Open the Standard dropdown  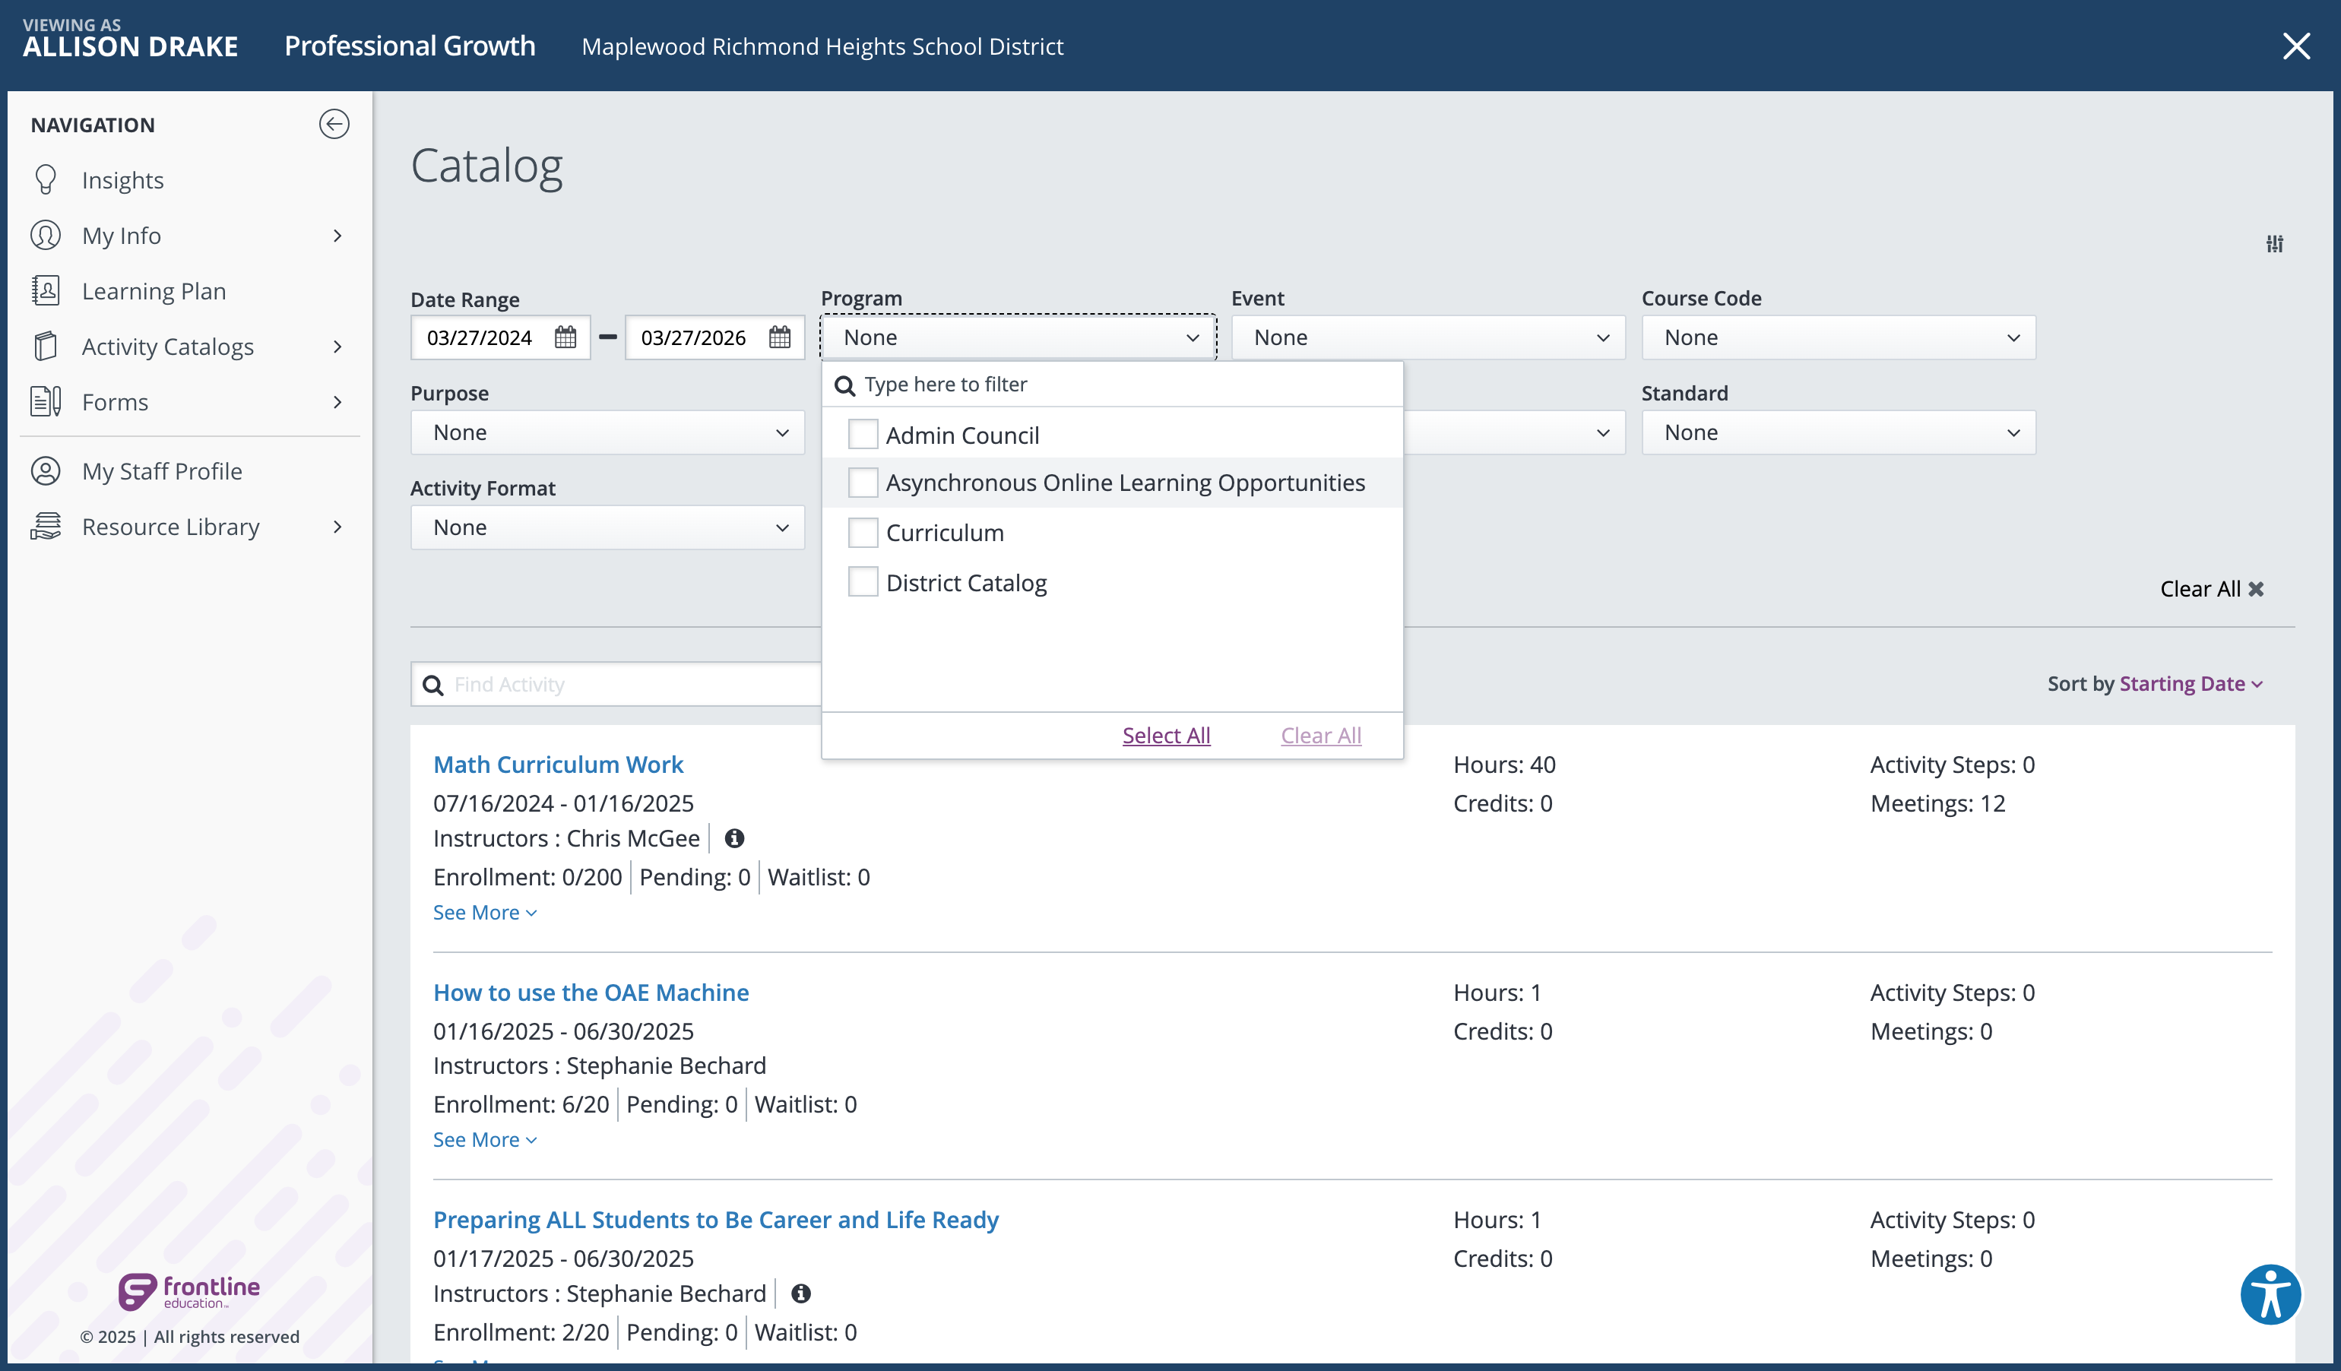(1839, 433)
